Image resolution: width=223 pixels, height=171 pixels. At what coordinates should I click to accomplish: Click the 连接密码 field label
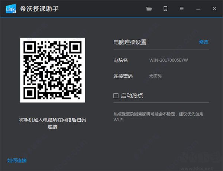click(123, 76)
